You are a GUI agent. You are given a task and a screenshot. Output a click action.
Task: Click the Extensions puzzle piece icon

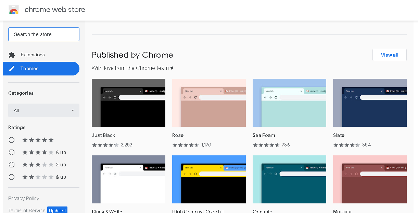tap(12, 55)
